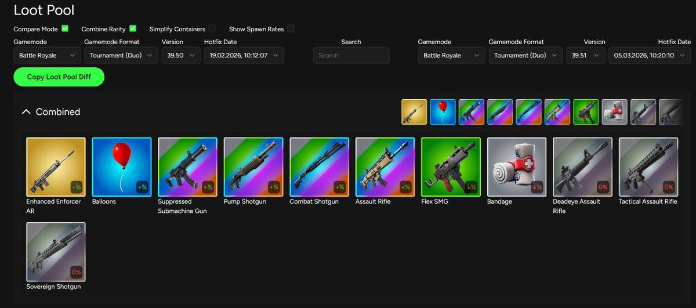Click the Sovereign Shotgun item card

point(56,252)
